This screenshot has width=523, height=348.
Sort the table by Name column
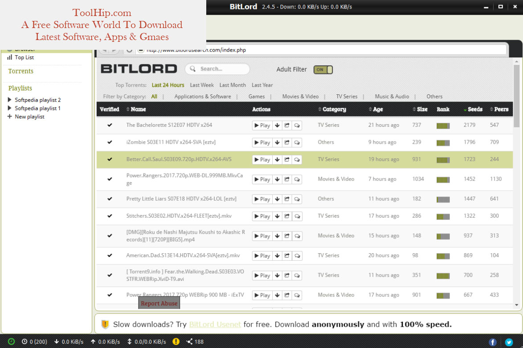[136, 109]
